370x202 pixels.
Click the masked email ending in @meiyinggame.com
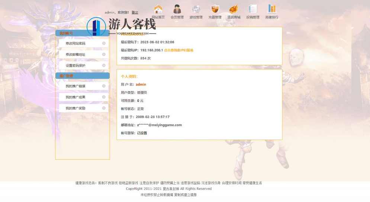(x=160, y=125)
